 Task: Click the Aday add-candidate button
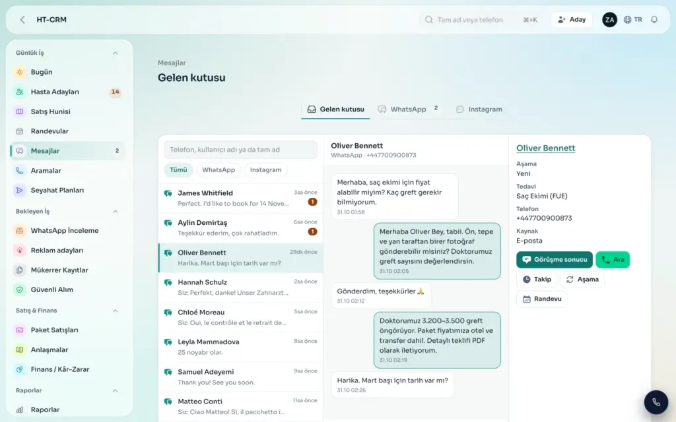[x=572, y=20]
